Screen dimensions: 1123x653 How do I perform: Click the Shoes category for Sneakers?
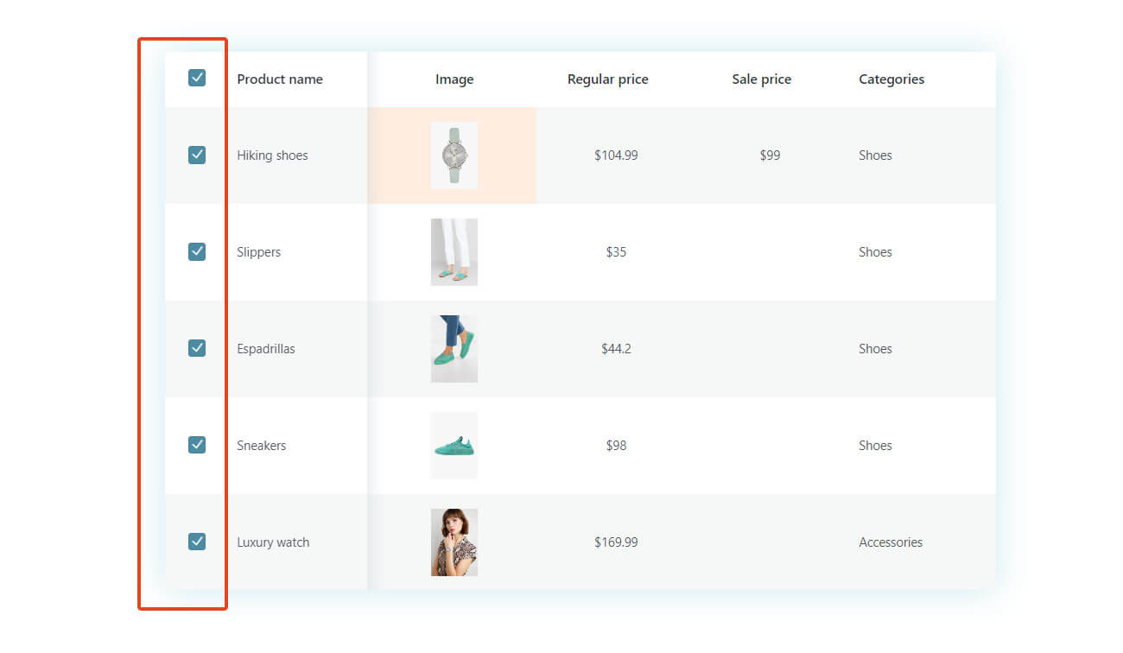tap(875, 446)
